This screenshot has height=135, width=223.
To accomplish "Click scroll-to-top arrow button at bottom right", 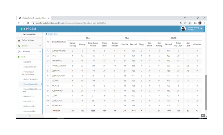I will [x=202, y=115].
